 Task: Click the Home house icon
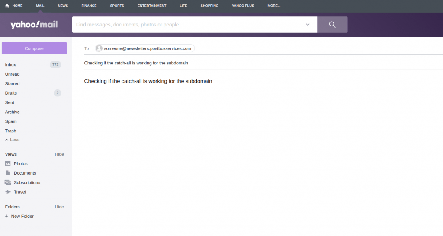(7, 6)
